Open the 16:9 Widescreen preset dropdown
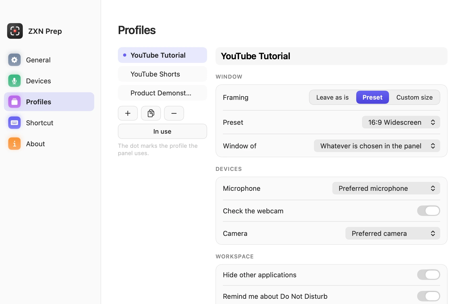Image resolution: width=462 pixels, height=304 pixels. 401,122
